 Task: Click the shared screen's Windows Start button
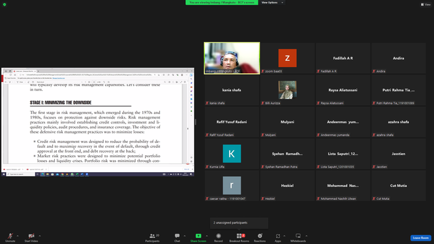click(x=3, y=174)
